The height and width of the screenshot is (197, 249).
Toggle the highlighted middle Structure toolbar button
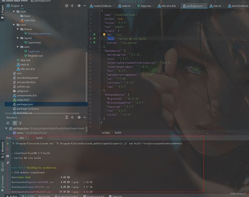pyautogui.click(x=14, y=123)
